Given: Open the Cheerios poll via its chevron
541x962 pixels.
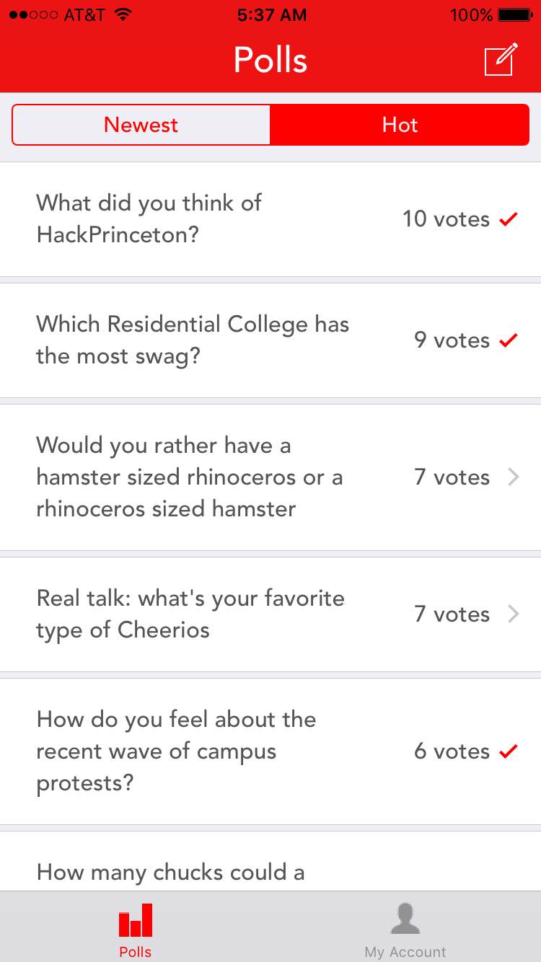Looking at the screenshot, I should tap(513, 614).
